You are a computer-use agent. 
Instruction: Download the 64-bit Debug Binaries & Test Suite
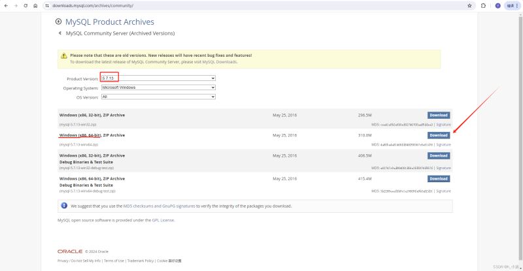coord(439,178)
